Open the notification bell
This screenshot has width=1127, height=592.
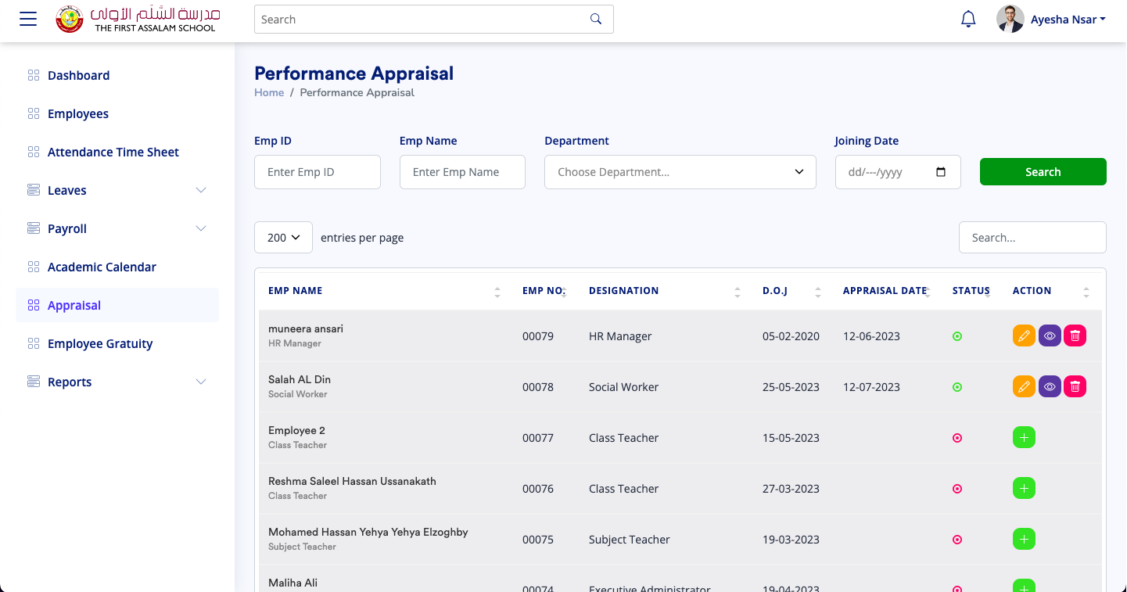[x=968, y=18]
